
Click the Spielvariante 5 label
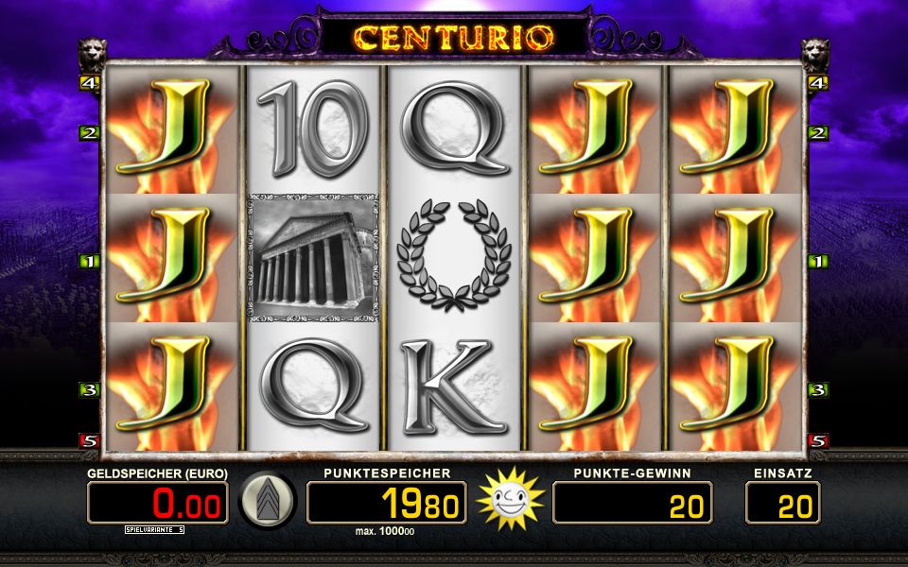coord(154,529)
